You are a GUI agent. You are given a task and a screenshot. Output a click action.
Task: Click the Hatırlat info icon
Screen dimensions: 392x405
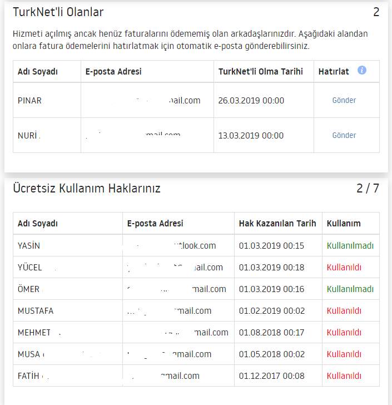362,70
